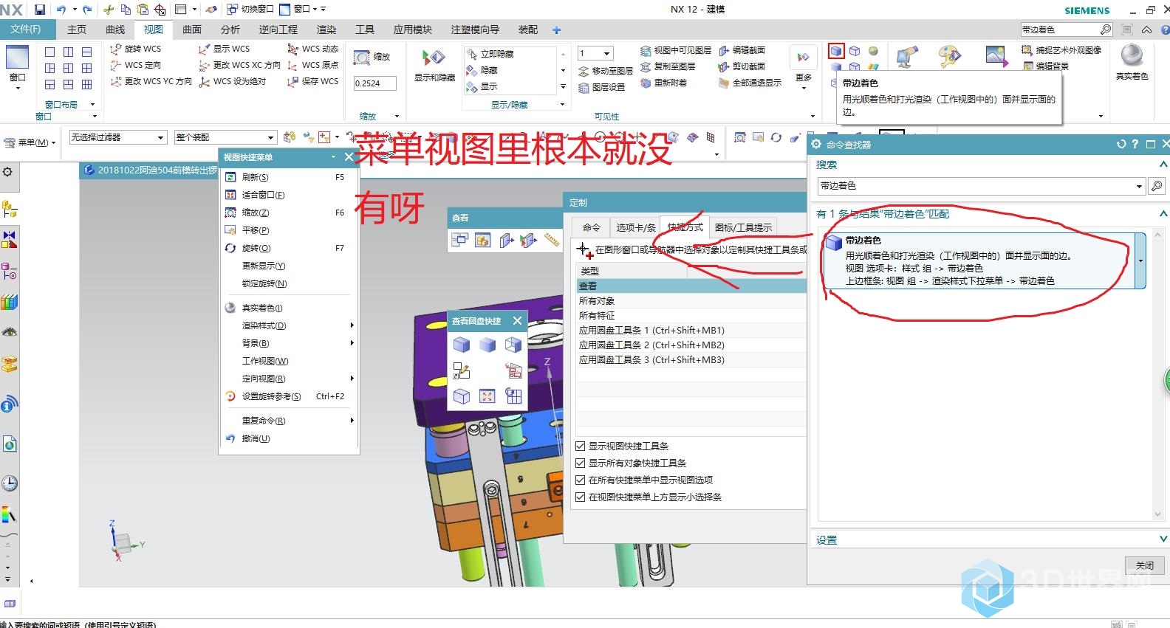
Task: Switch to the 主页 ribbon tab
Action: coord(77,30)
